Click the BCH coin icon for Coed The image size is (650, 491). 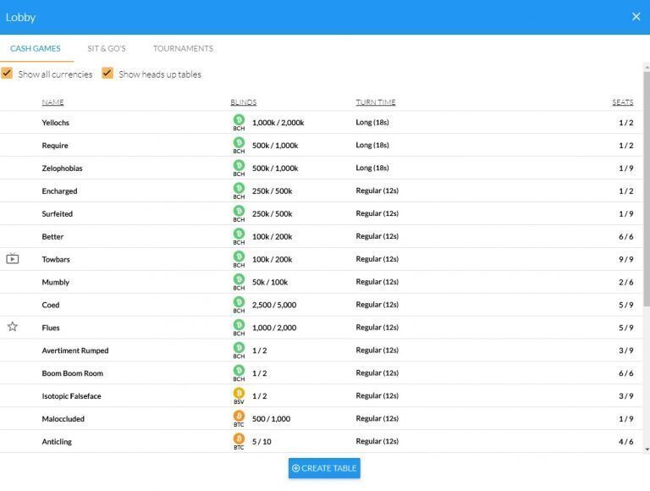pyautogui.click(x=239, y=302)
